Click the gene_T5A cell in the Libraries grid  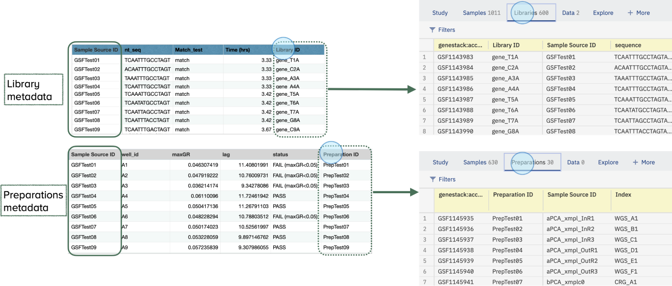505,99
